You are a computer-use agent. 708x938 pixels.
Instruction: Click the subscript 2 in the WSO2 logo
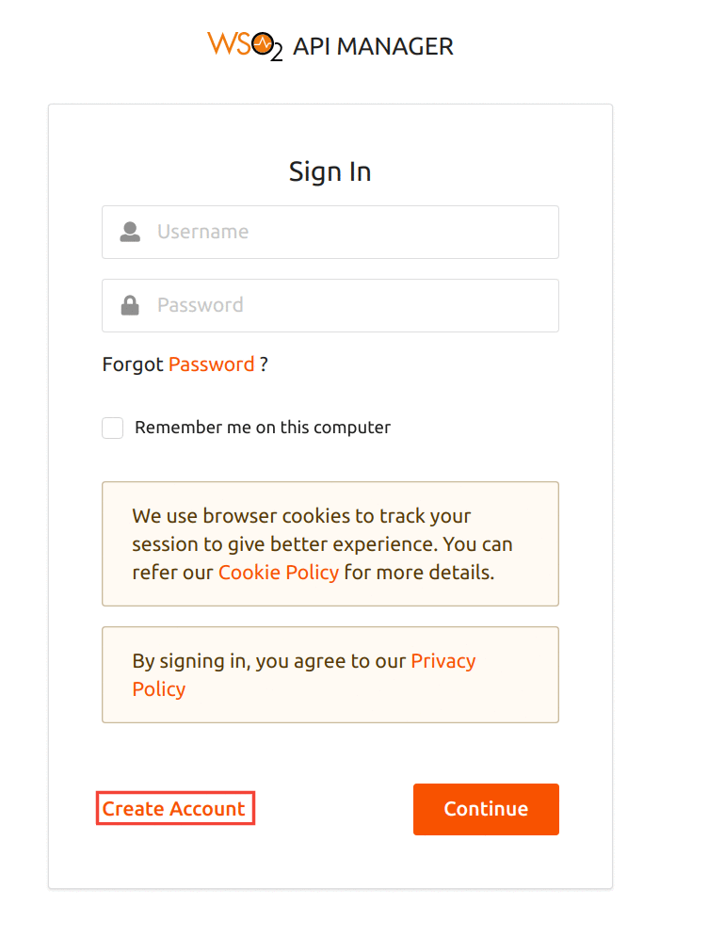tap(276, 53)
